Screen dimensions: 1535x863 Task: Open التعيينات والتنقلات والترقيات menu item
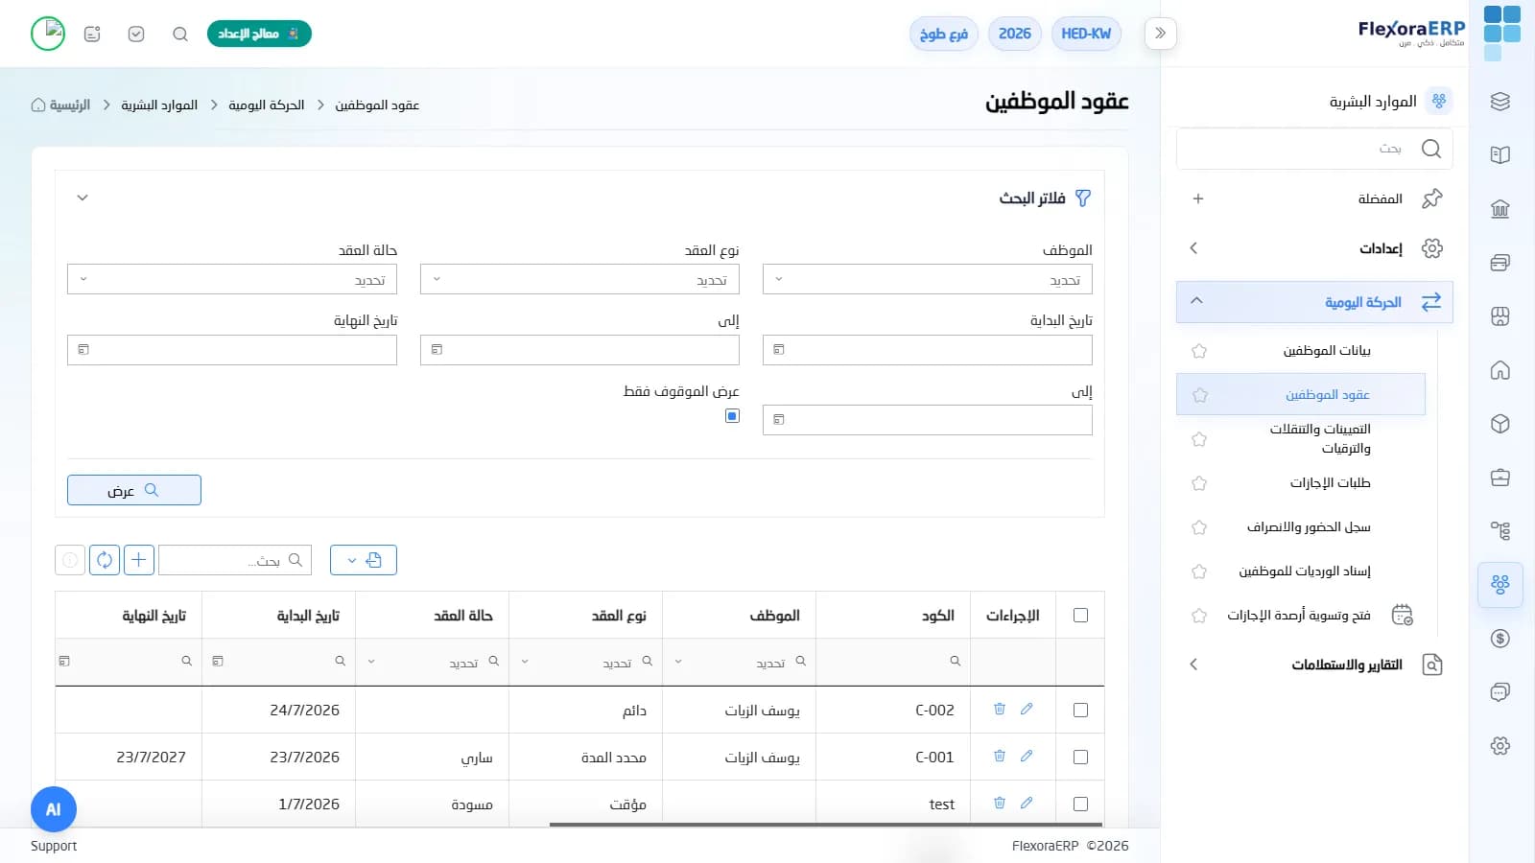click(1320, 439)
